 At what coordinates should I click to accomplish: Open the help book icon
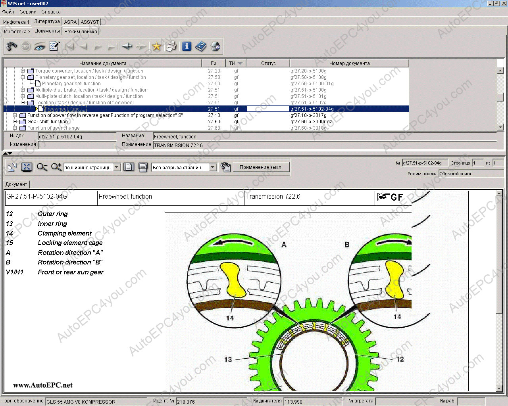(201, 46)
